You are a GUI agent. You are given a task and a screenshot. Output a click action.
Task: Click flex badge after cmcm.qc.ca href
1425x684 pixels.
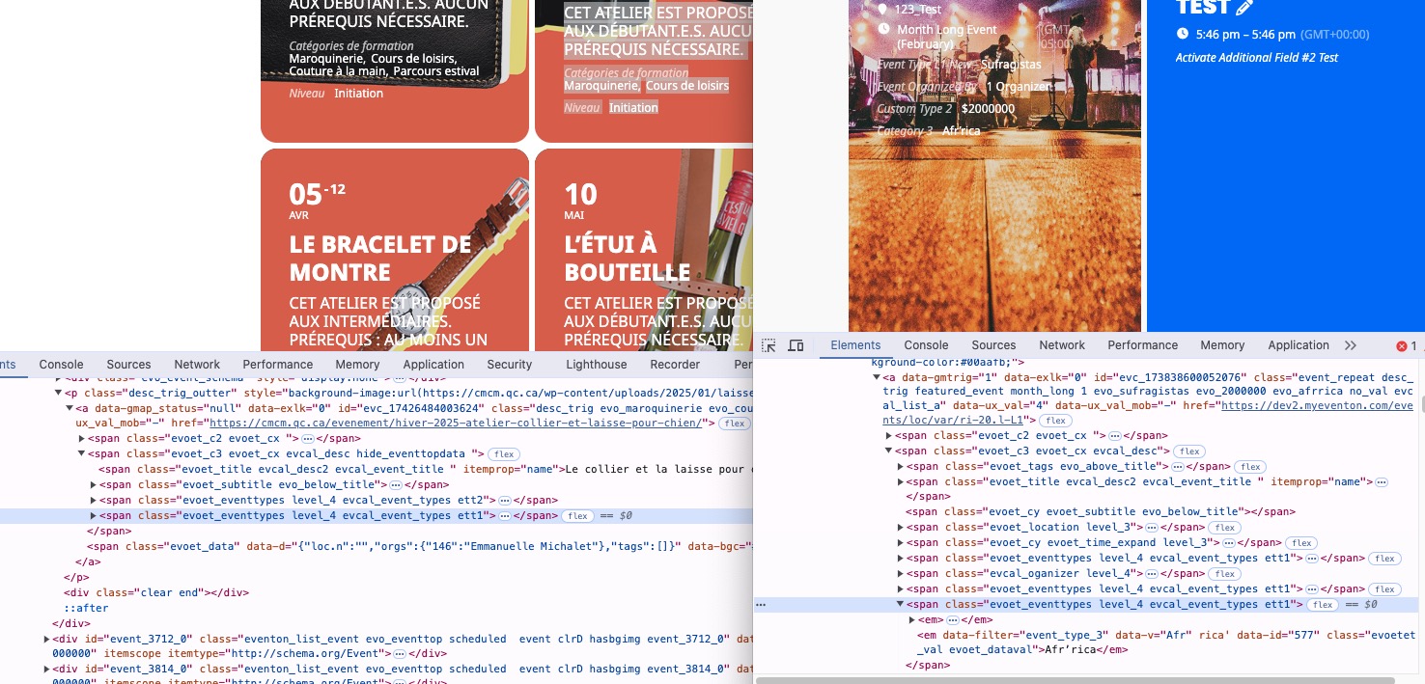pyautogui.click(x=735, y=423)
